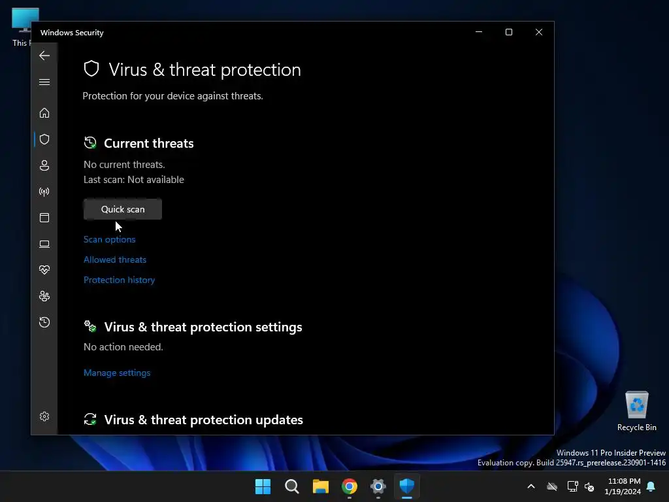The height and width of the screenshot is (502, 669).
Task: Click the Current threats clock icon
Action: tap(90, 142)
